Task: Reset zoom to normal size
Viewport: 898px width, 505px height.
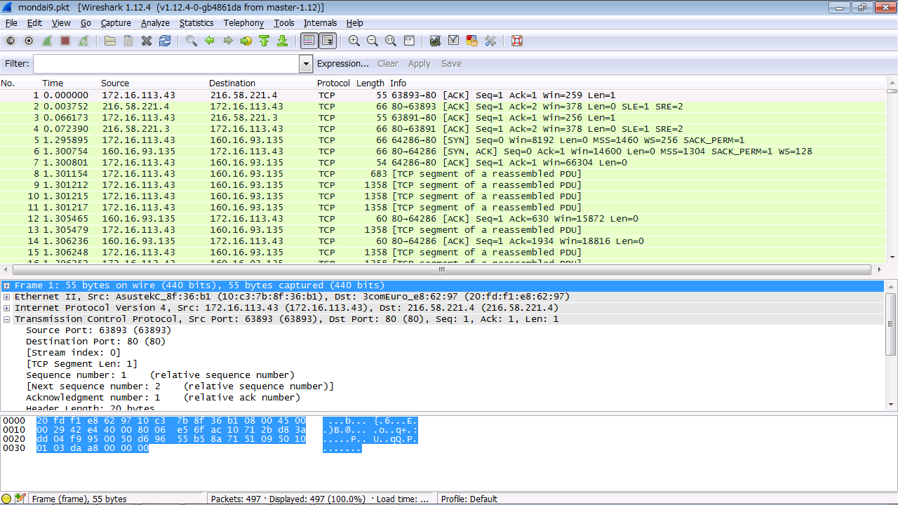Action: [x=391, y=41]
